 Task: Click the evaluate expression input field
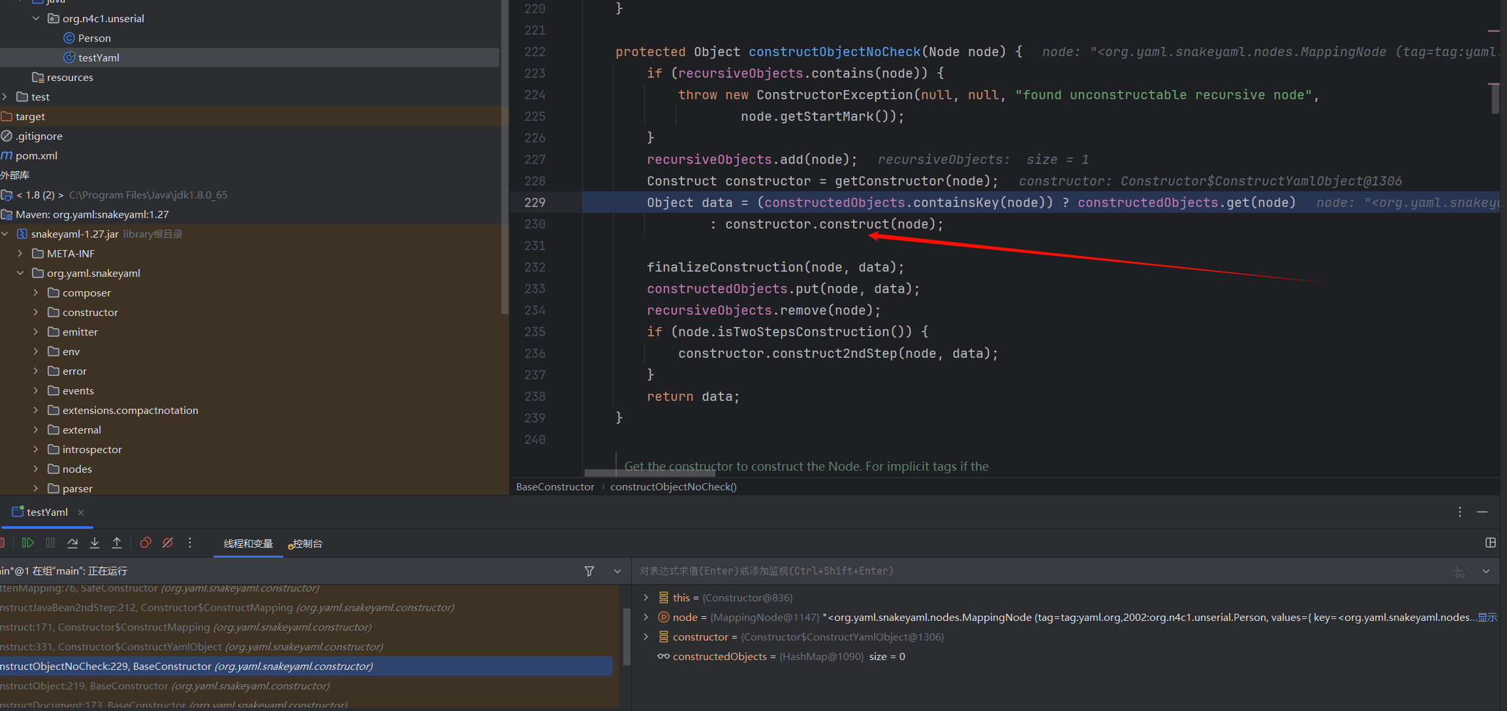pos(979,571)
